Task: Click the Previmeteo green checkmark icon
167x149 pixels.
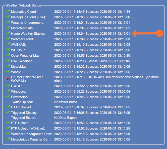Action: pyautogui.click(x=8, y=97)
